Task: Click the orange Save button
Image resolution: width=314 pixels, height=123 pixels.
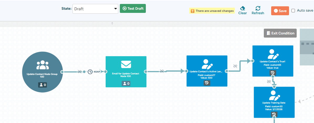Action: click(280, 11)
